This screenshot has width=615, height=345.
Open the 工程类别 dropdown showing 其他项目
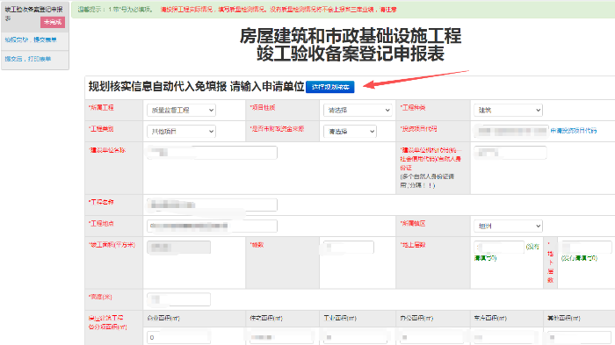pyautogui.click(x=181, y=132)
